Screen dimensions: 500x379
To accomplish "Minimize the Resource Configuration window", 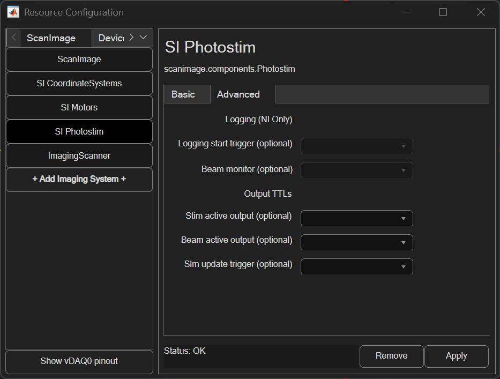I will 405,12.
